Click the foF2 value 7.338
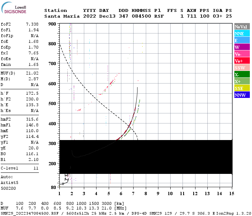The image size is (252, 216). tap(32, 24)
